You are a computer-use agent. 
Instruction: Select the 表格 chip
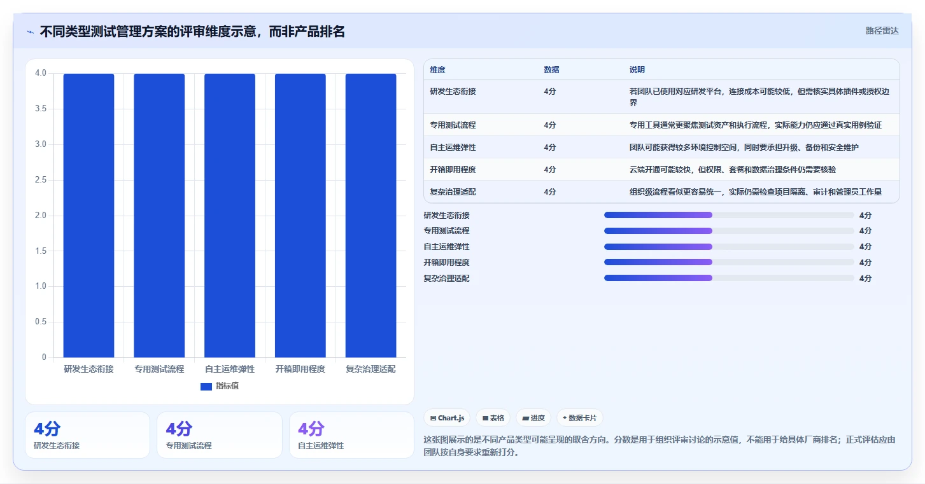[493, 418]
